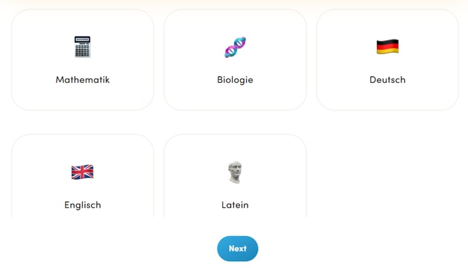Click the calculator icon for Mathematik
468x268 pixels.
(x=82, y=47)
